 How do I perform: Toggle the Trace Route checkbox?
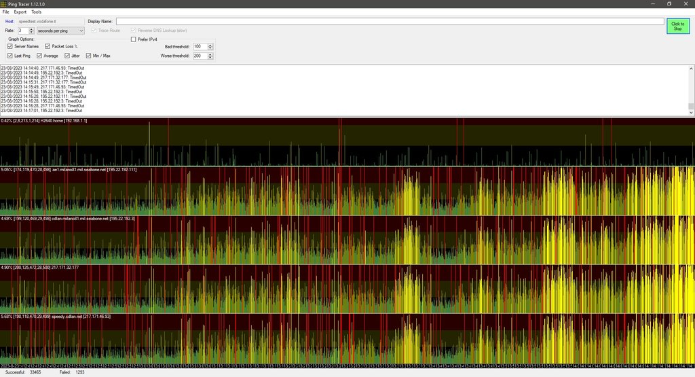pos(94,31)
